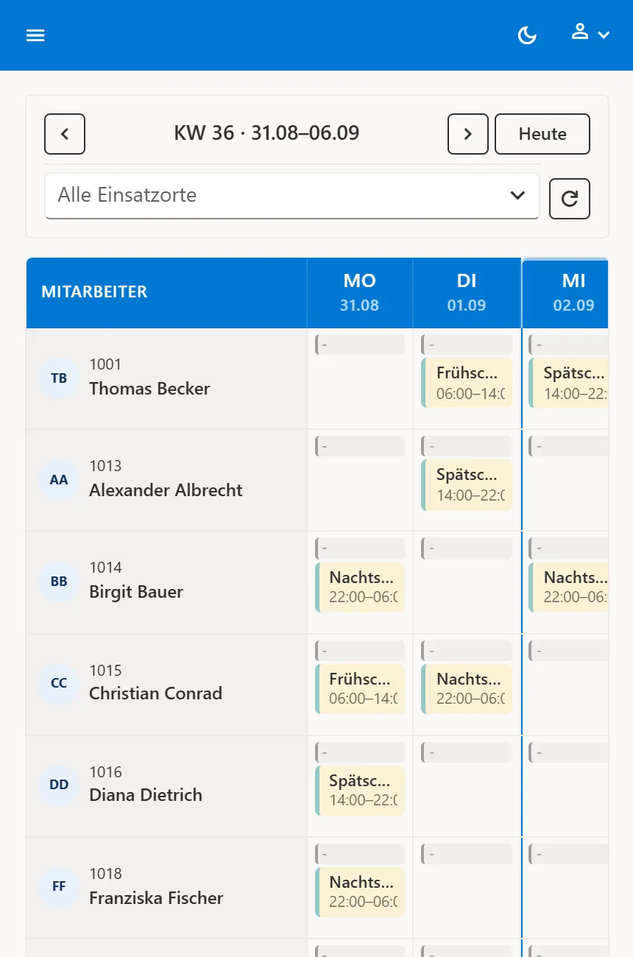Select employee name Birgit Bauer
The height and width of the screenshot is (957, 633).
(136, 592)
